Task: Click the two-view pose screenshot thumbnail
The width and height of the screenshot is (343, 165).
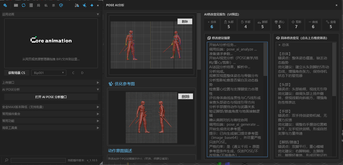Action: click(152, 45)
